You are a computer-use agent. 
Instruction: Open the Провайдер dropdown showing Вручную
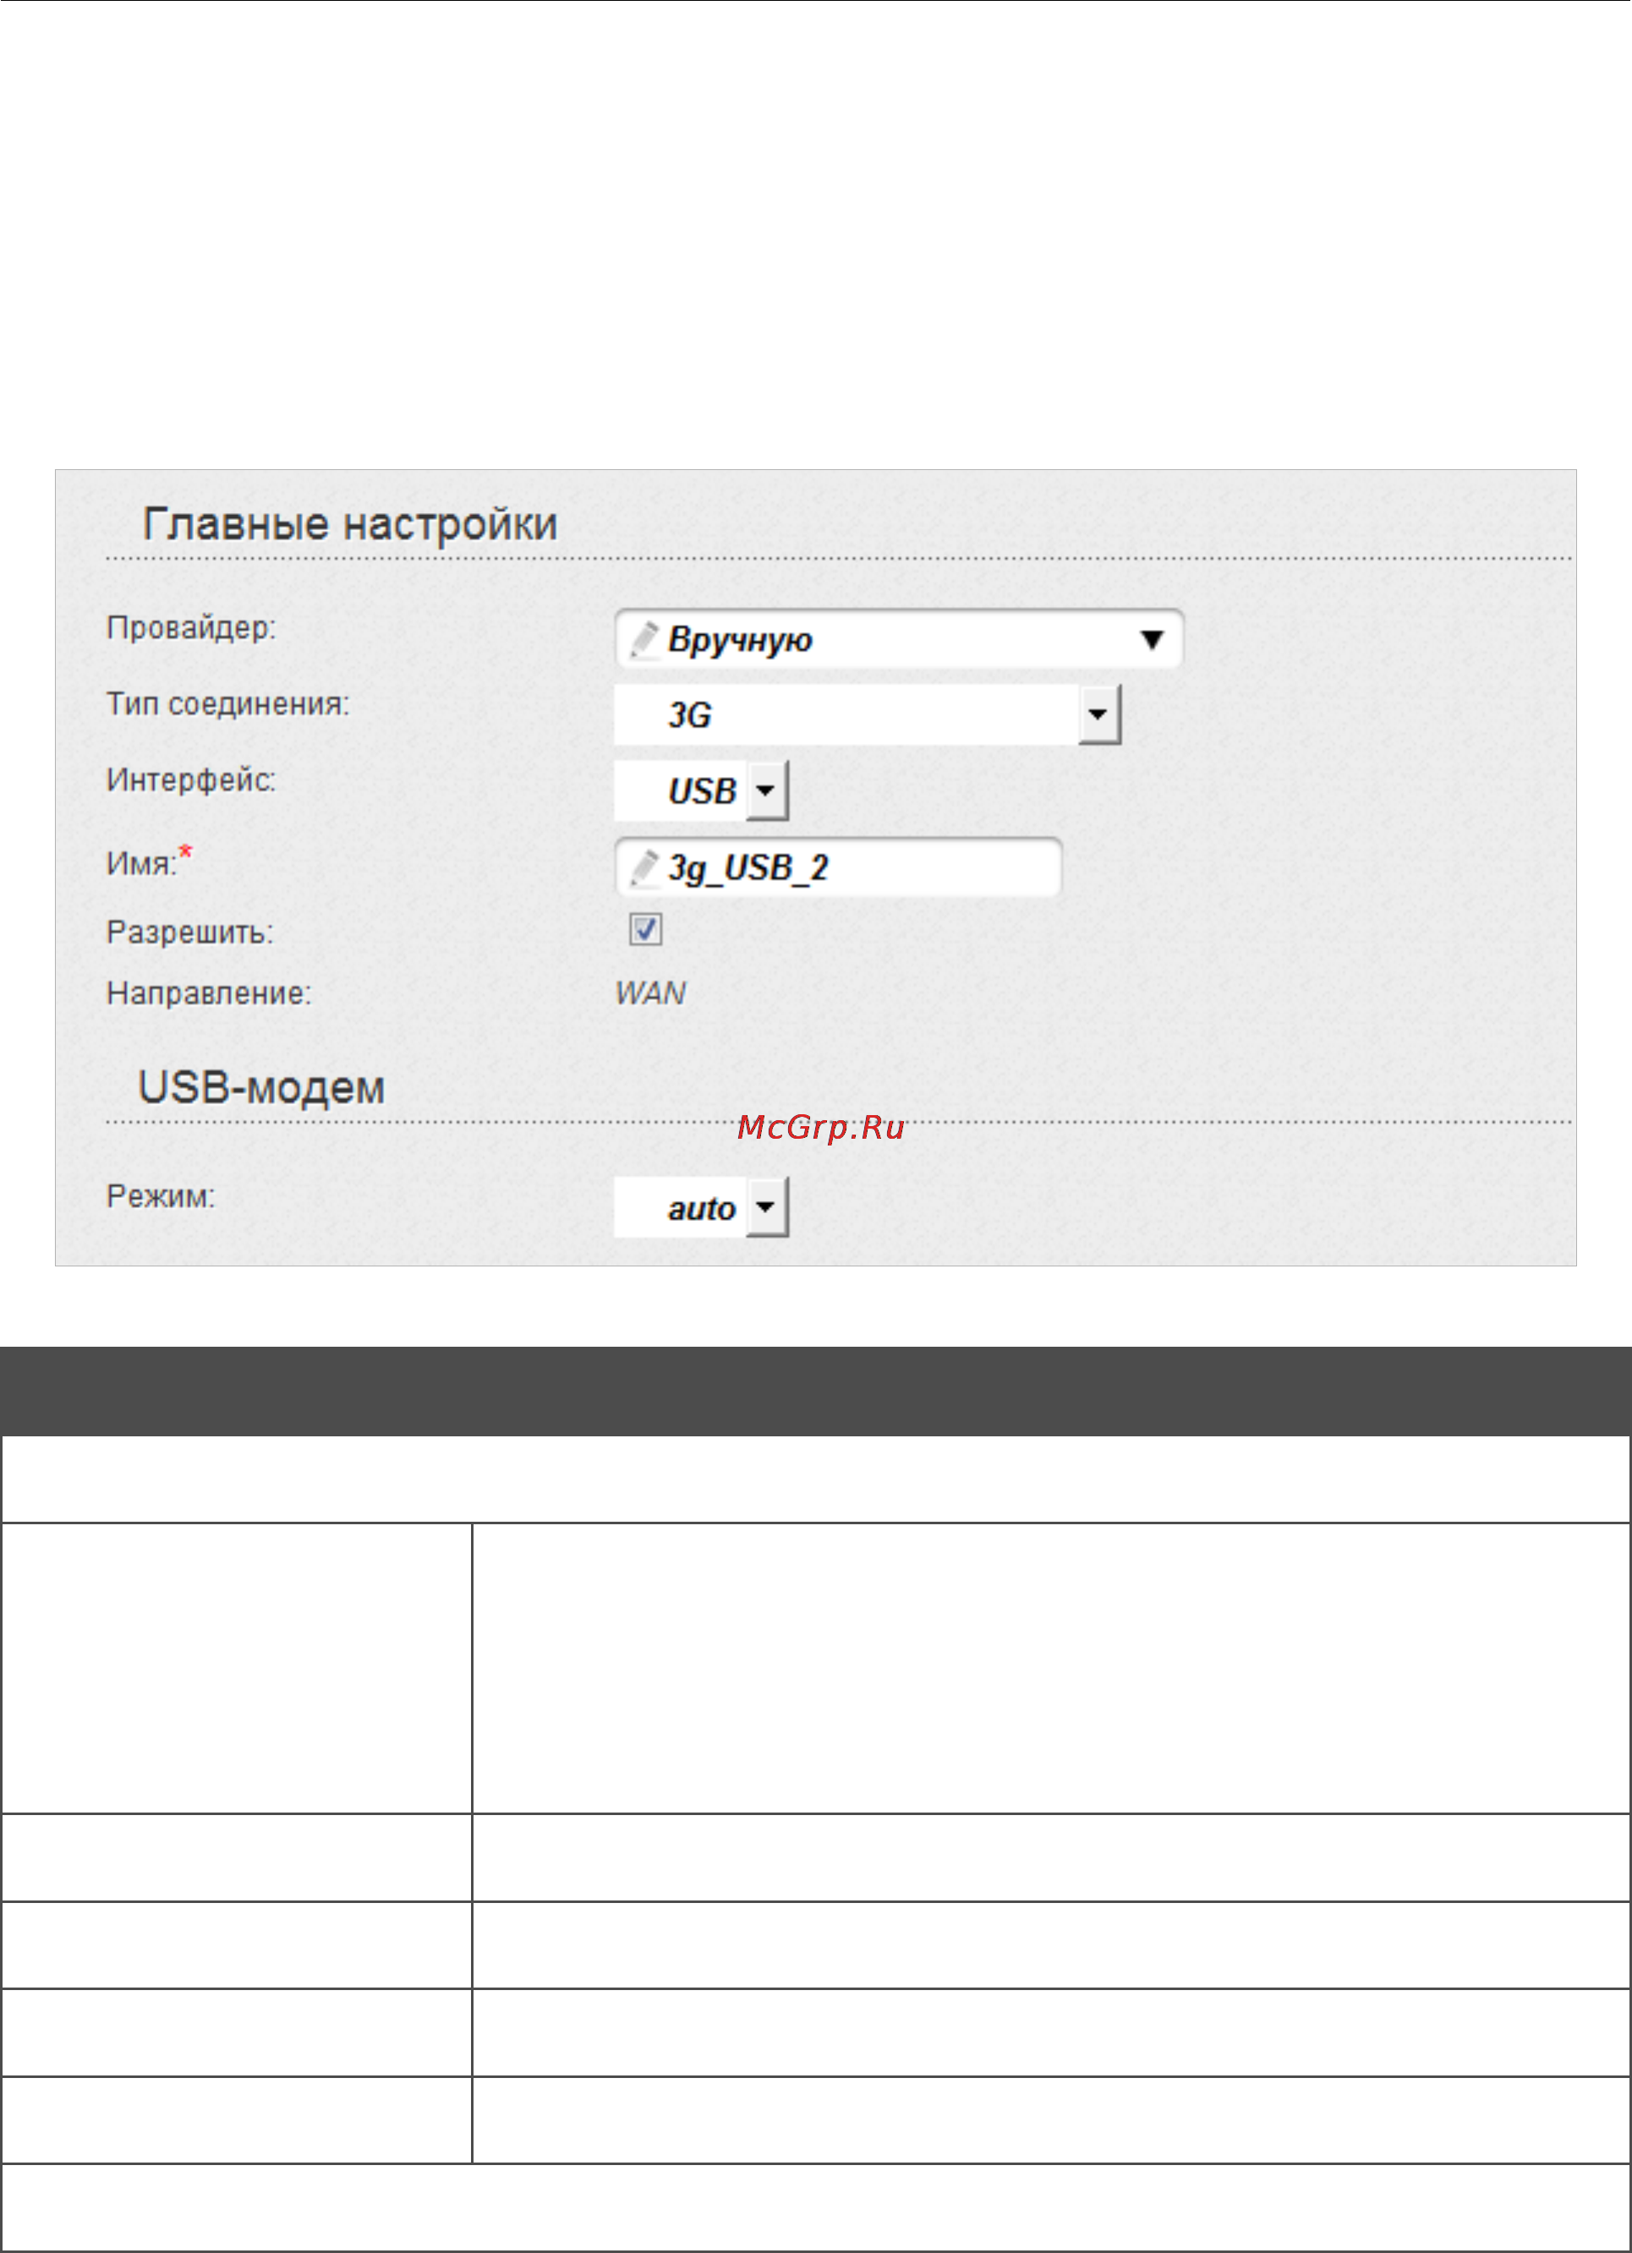pyautogui.click(x=899, y=639)
